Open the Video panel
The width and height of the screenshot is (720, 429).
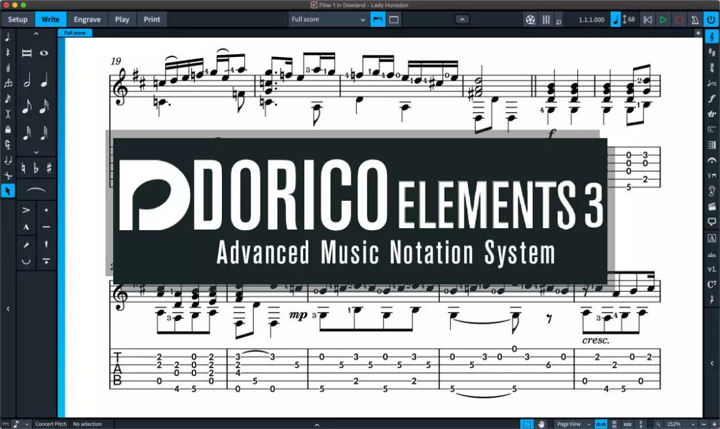711,207
